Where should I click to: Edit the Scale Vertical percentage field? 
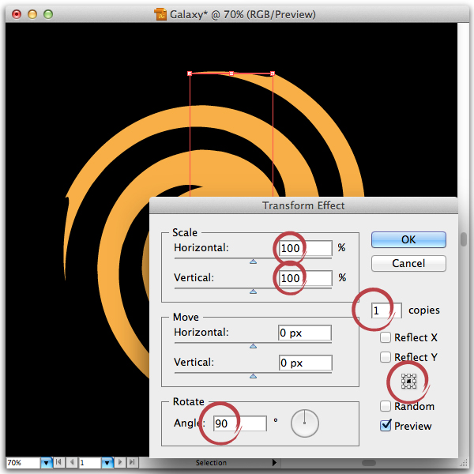tap(305, 278)
